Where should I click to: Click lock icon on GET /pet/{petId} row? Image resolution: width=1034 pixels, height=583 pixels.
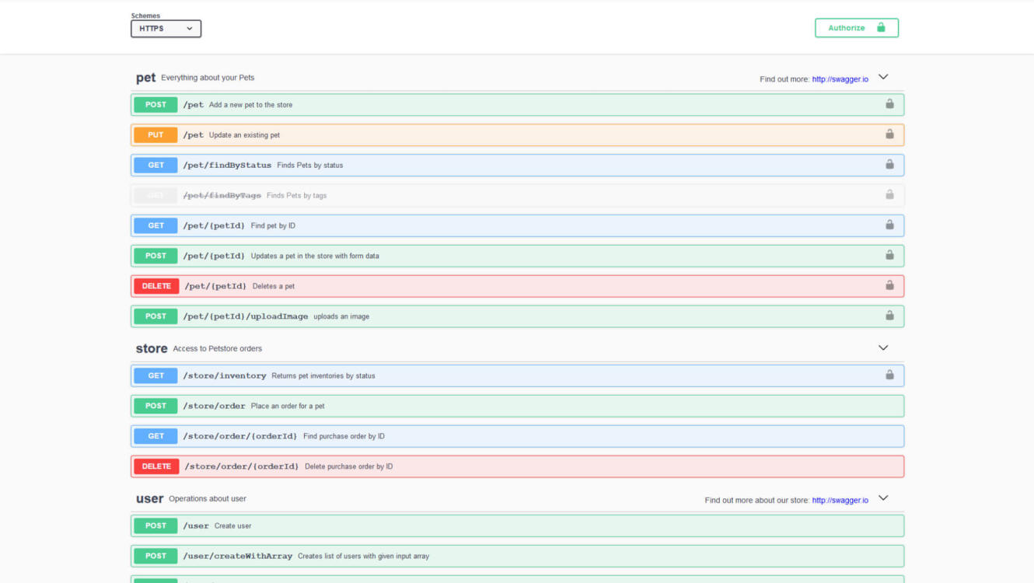pos(889,225)
